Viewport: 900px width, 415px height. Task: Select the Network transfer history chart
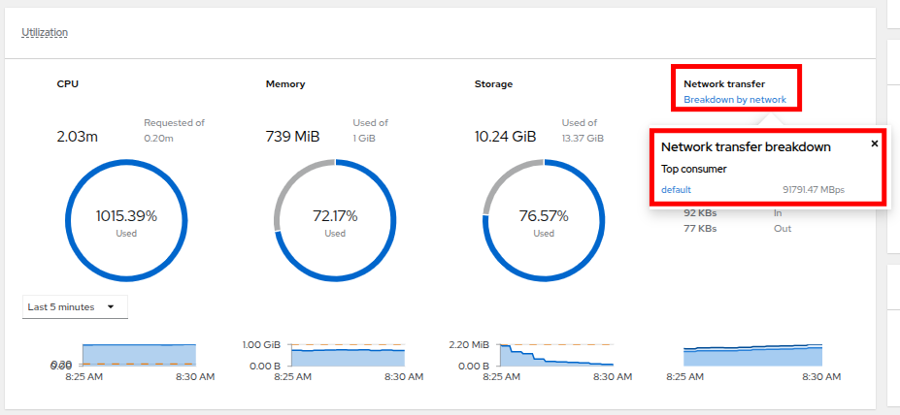coord(752,354)
